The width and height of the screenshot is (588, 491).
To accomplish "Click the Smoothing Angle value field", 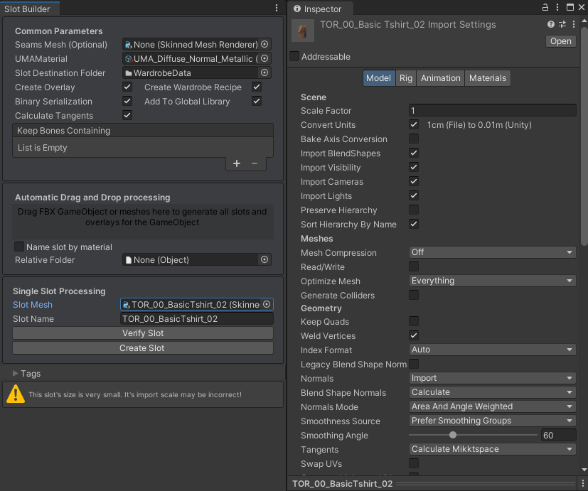I will [x=559, y=435].
